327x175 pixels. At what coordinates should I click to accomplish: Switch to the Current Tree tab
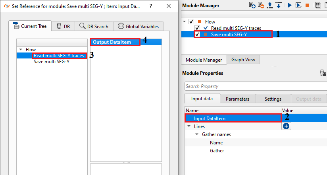[30, 26]
